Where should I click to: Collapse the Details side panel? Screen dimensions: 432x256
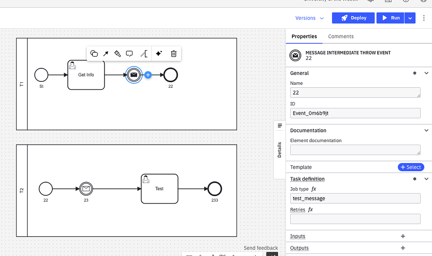coord(280,125)
